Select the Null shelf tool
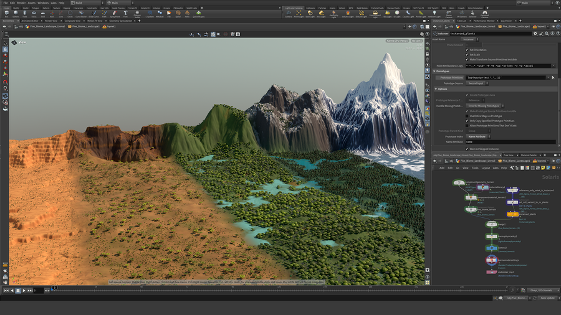The width and height of the screenshot is (561, 315). tap(52, 14)
